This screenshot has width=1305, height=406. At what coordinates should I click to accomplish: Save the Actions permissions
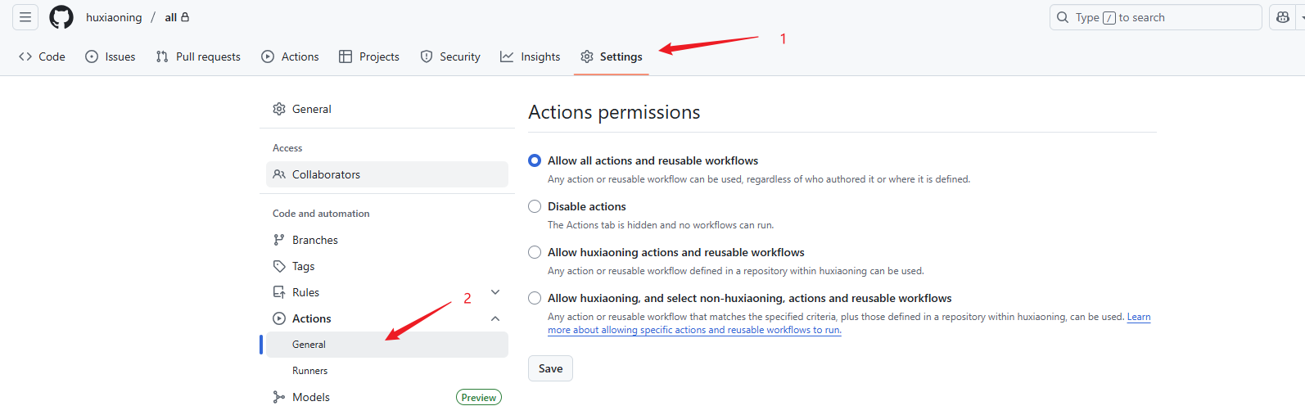click(x=550, y=368)
